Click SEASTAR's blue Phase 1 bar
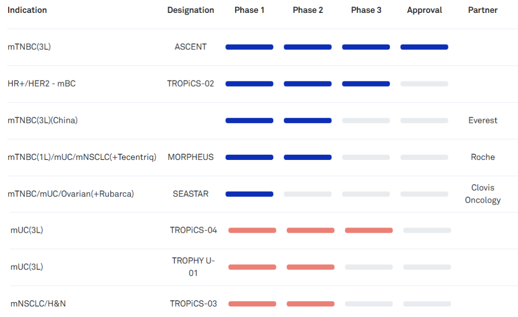This screenshot has height=317, width=518. pyautogui.click(x=249, y=194)
